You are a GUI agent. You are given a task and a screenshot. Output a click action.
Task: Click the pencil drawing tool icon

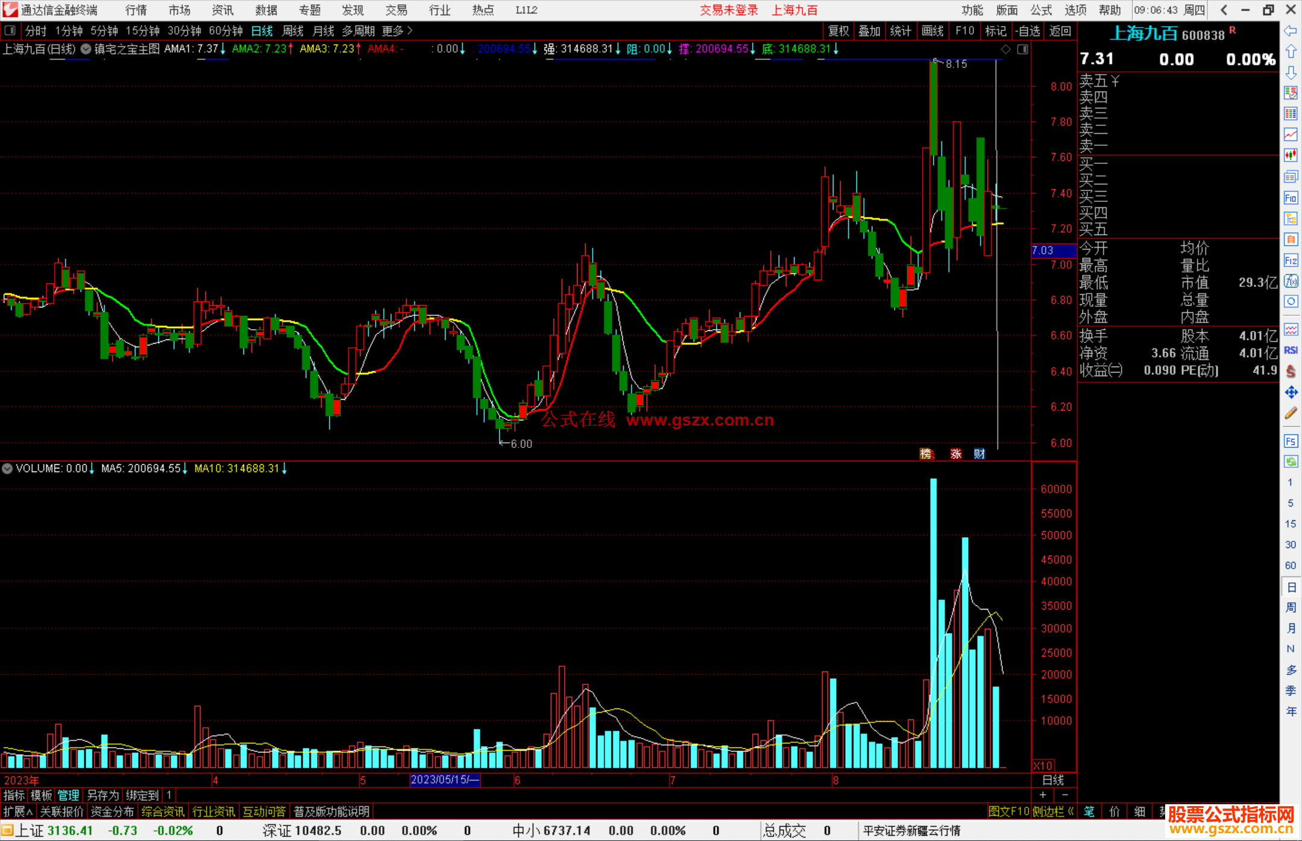coord(1291,414)
